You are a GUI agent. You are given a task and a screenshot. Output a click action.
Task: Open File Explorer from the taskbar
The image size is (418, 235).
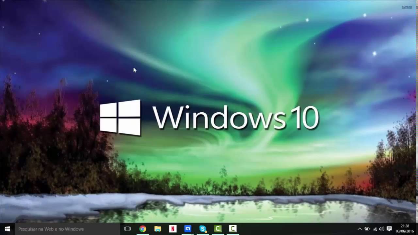(x=158, y=229)
